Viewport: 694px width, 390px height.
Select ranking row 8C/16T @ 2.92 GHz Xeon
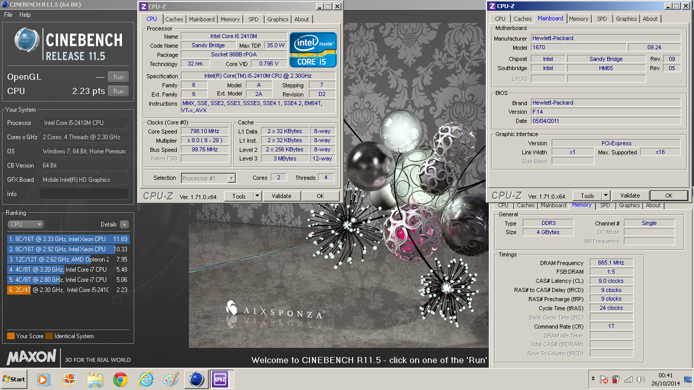pos(68,249)
